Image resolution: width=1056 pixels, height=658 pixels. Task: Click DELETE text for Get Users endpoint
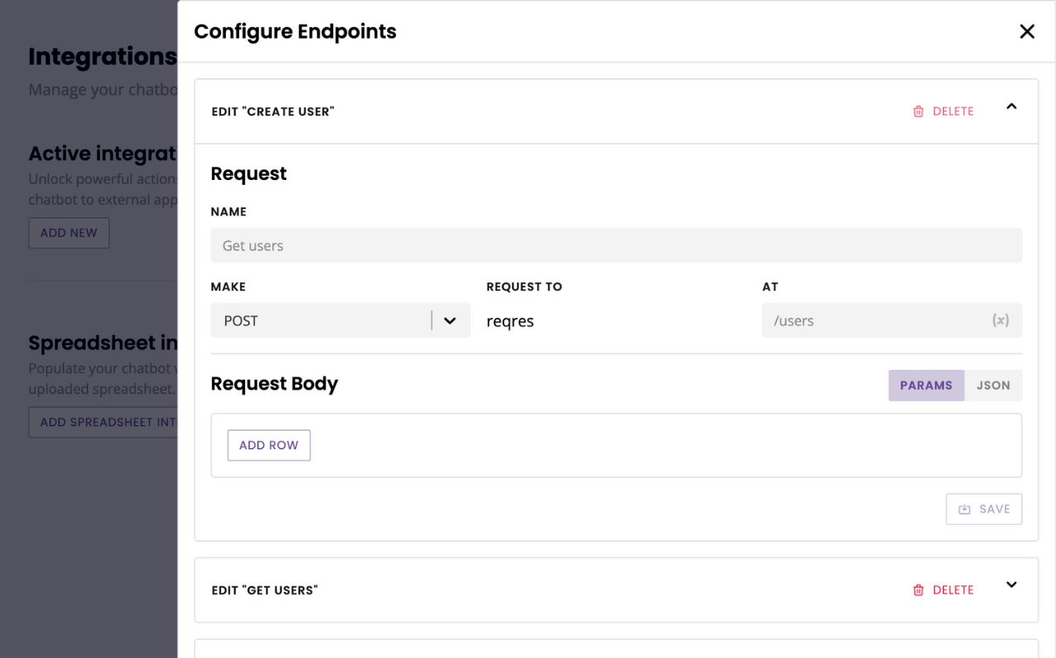click(954, 590)
